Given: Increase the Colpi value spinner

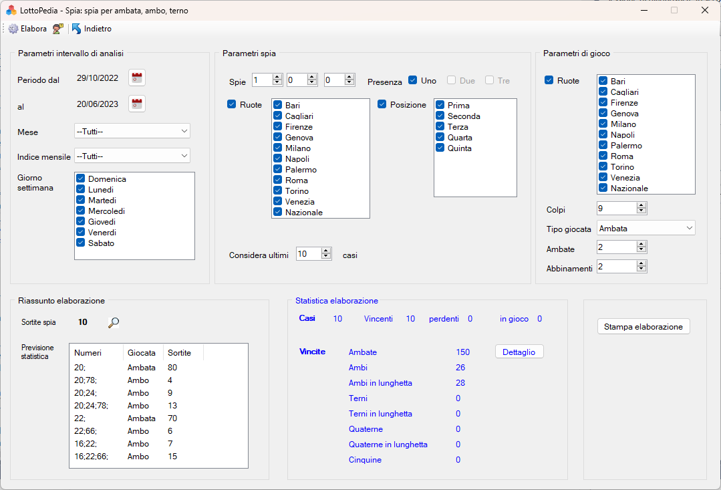Looking at the screenshot, I should tap(641, 205).
